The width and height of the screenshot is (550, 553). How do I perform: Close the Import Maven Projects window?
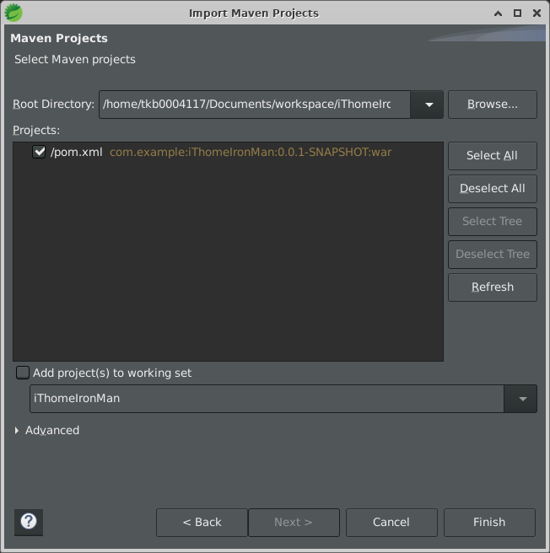537,13
